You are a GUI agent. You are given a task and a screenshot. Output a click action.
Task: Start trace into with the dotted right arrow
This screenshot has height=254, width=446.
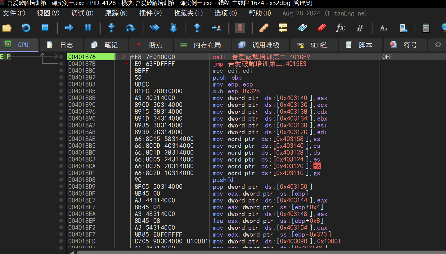tap(154, 28)
